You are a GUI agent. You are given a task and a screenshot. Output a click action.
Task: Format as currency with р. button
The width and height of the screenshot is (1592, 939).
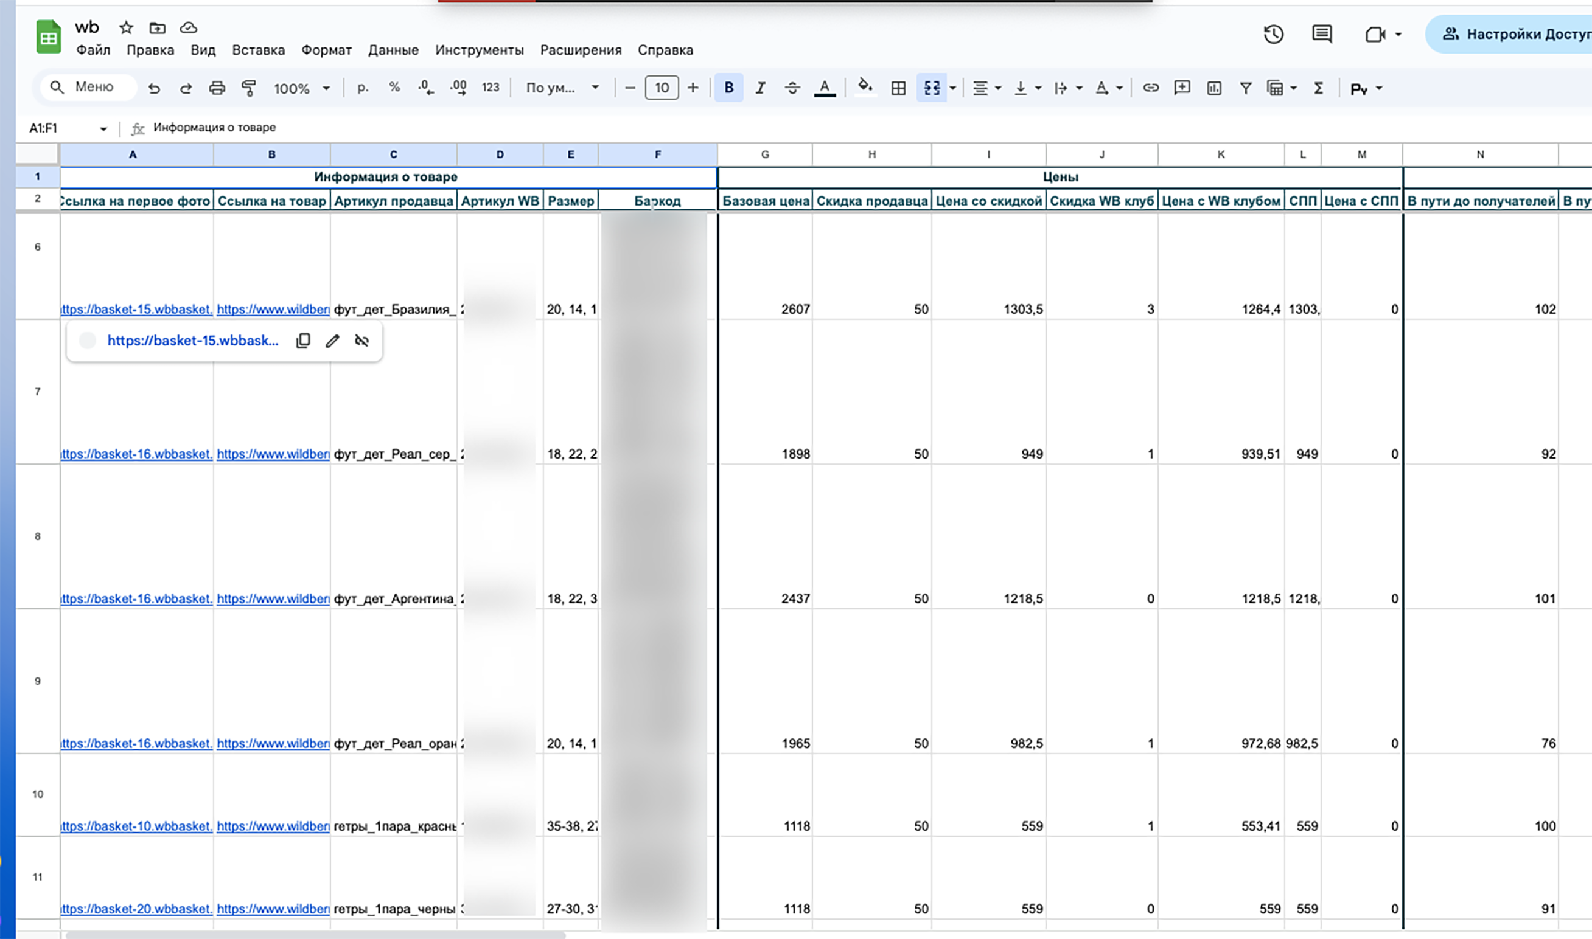(x=363, y=88)
